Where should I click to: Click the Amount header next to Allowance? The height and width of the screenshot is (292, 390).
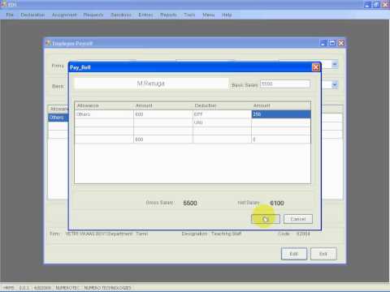(163, 105)
